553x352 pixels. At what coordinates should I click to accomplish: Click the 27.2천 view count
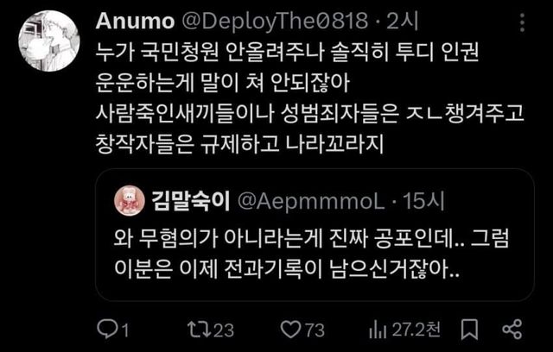(416, 330)
